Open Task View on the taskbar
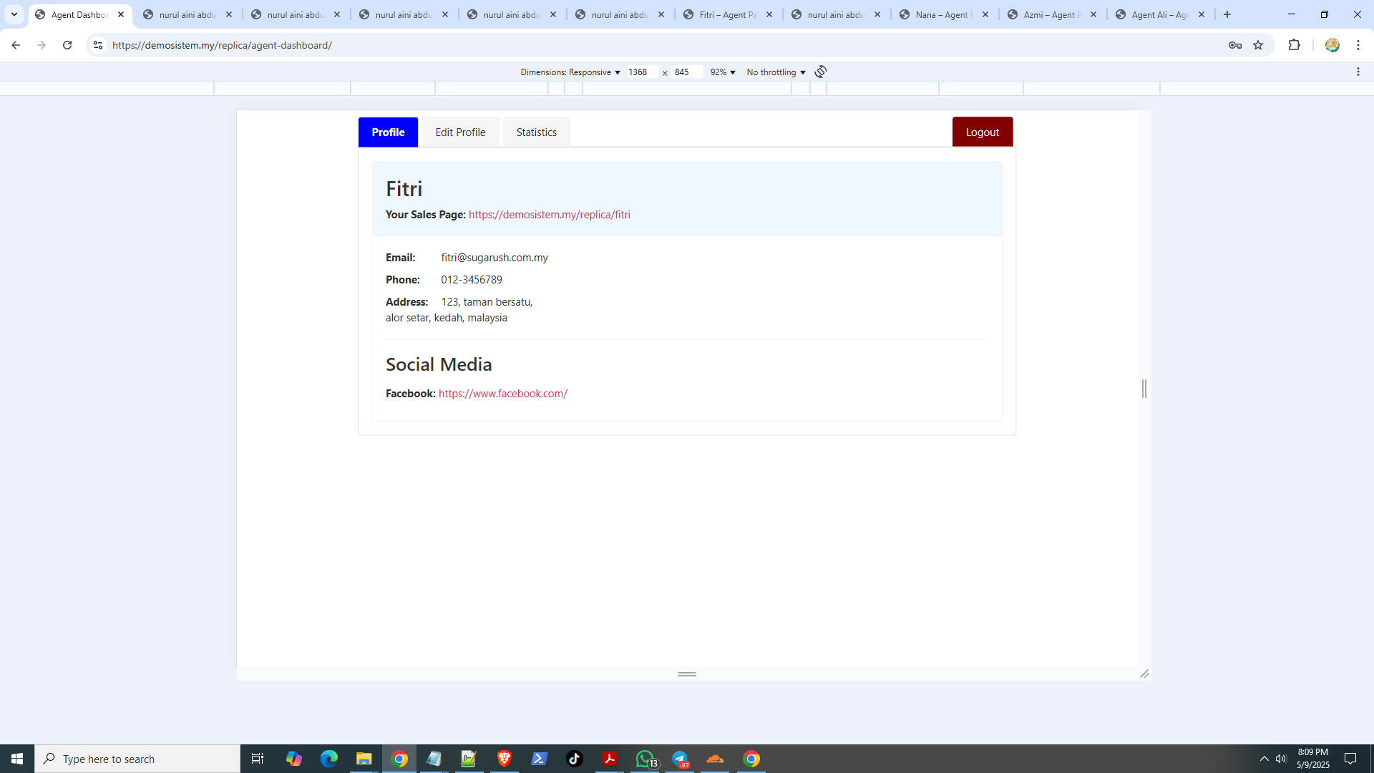 [x=258, y=759]
